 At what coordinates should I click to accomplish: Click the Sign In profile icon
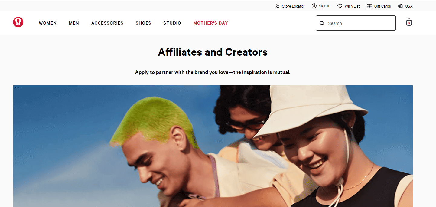[314, 6]
